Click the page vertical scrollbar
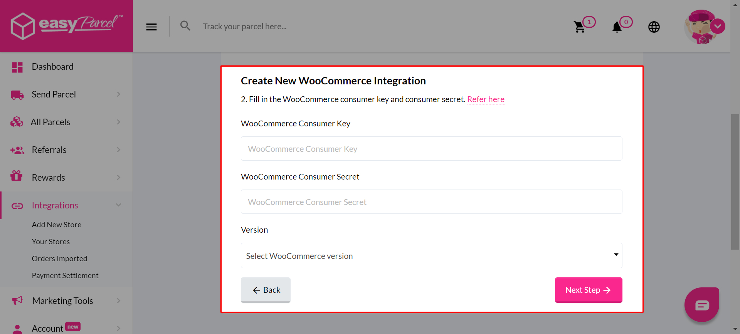 pos(735,181)
